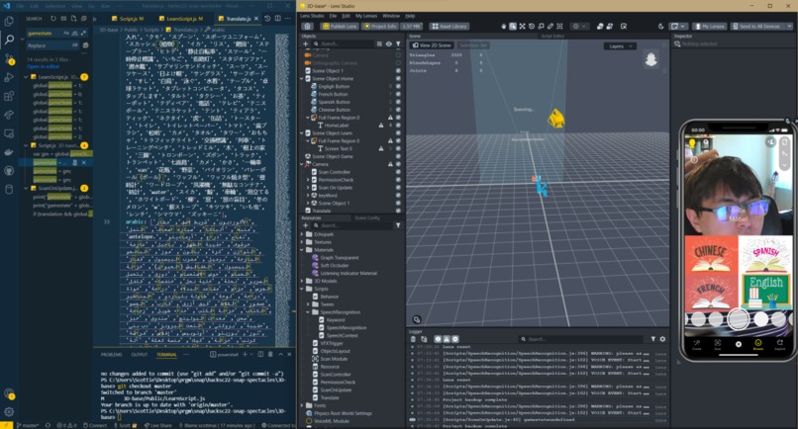Open the GitHub view in VS Code sidebar
798x429 pixels.
coord(9,171)
